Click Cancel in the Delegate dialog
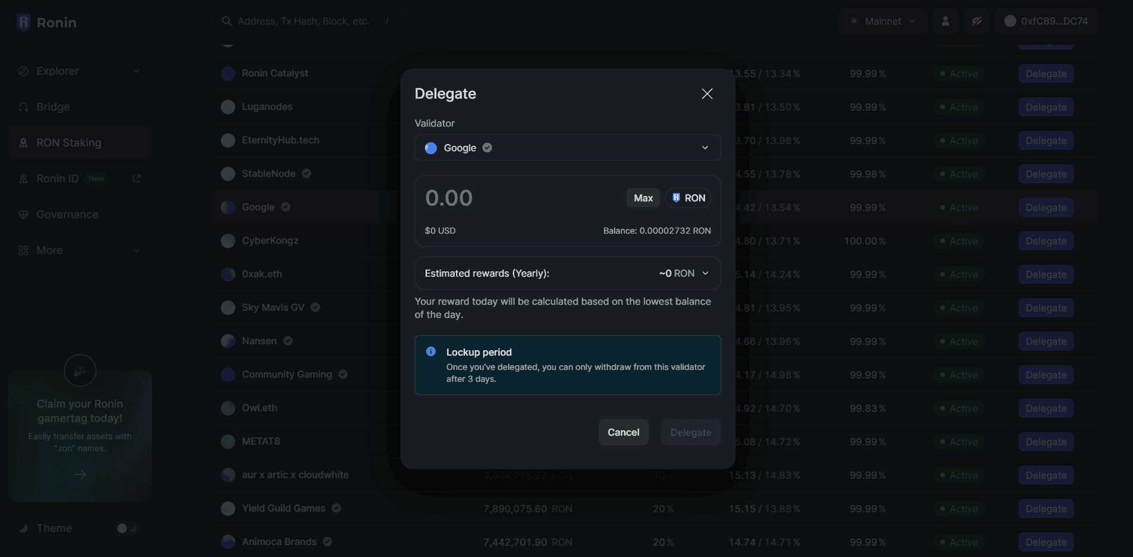Screen dimensions: 1133x557 click(622, 432)
